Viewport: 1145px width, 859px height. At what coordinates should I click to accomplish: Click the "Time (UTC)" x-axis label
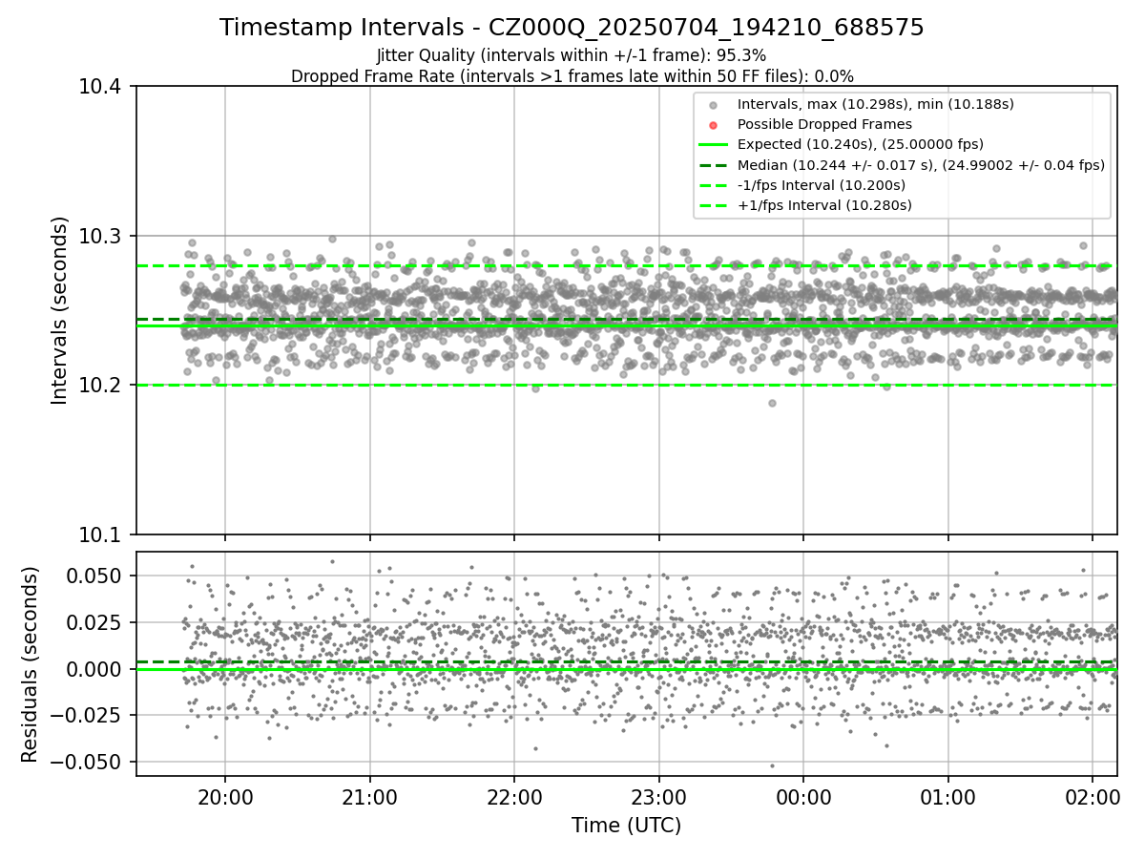pyautogui.click(x=626, y=826)
